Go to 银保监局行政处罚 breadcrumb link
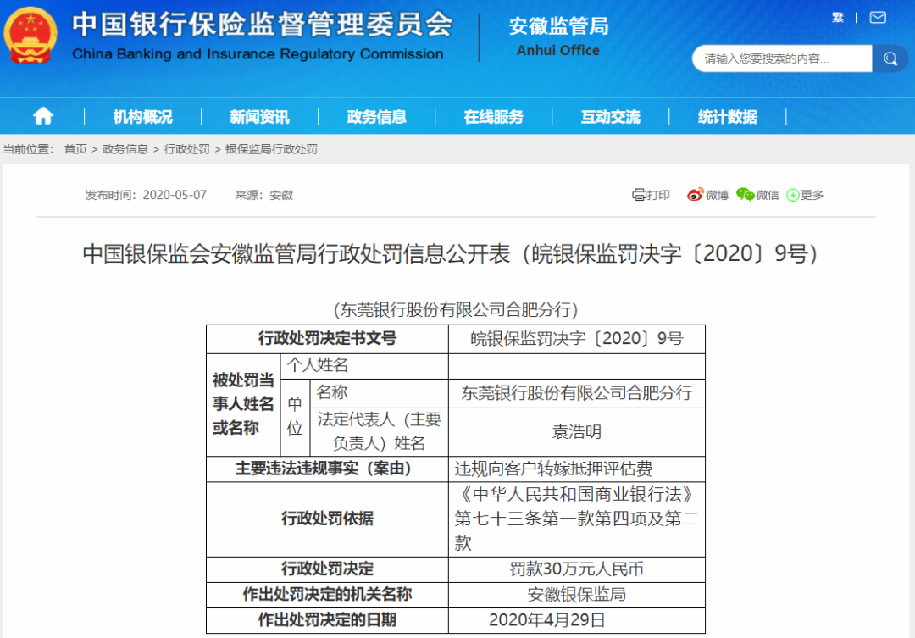 [x=271, y=149]
